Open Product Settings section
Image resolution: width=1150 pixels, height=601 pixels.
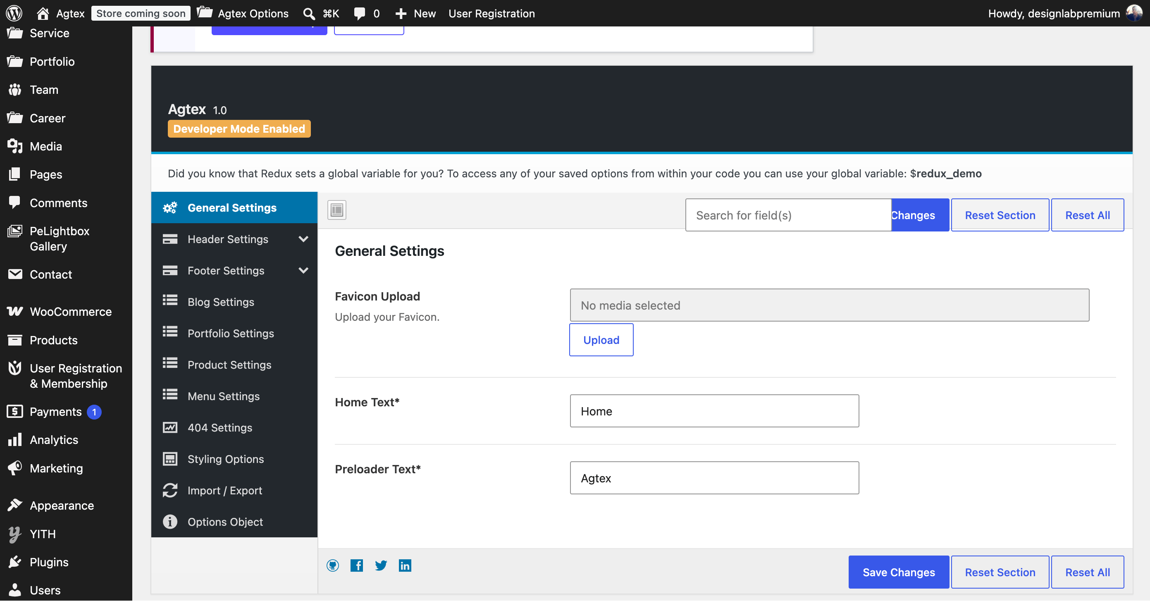pos(234,364)
